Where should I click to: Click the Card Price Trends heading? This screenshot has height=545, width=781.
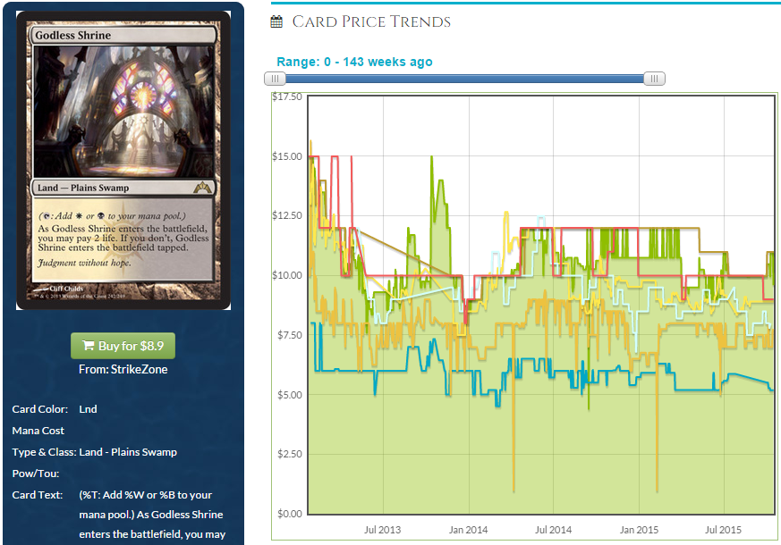point(371,21)
